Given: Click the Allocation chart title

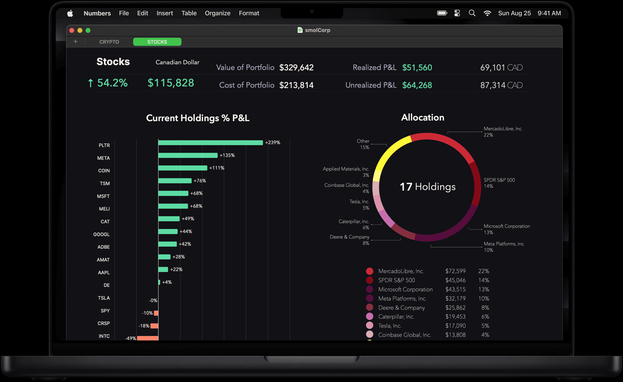Looking at the screenshot, I should [423, 117].
